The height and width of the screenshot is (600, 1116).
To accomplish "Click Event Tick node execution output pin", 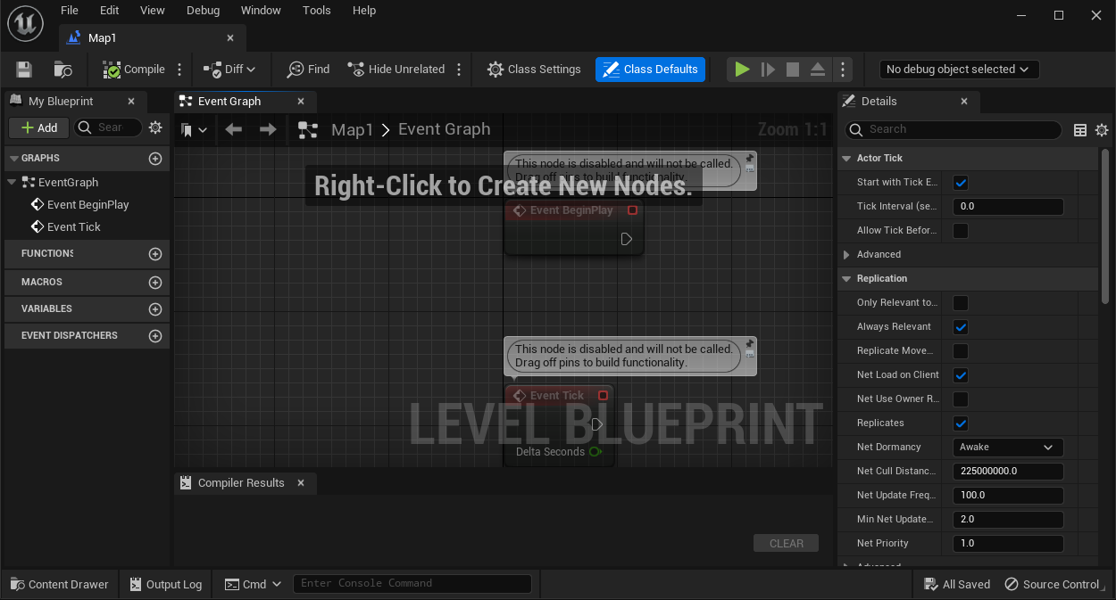I will click(596, 424).
